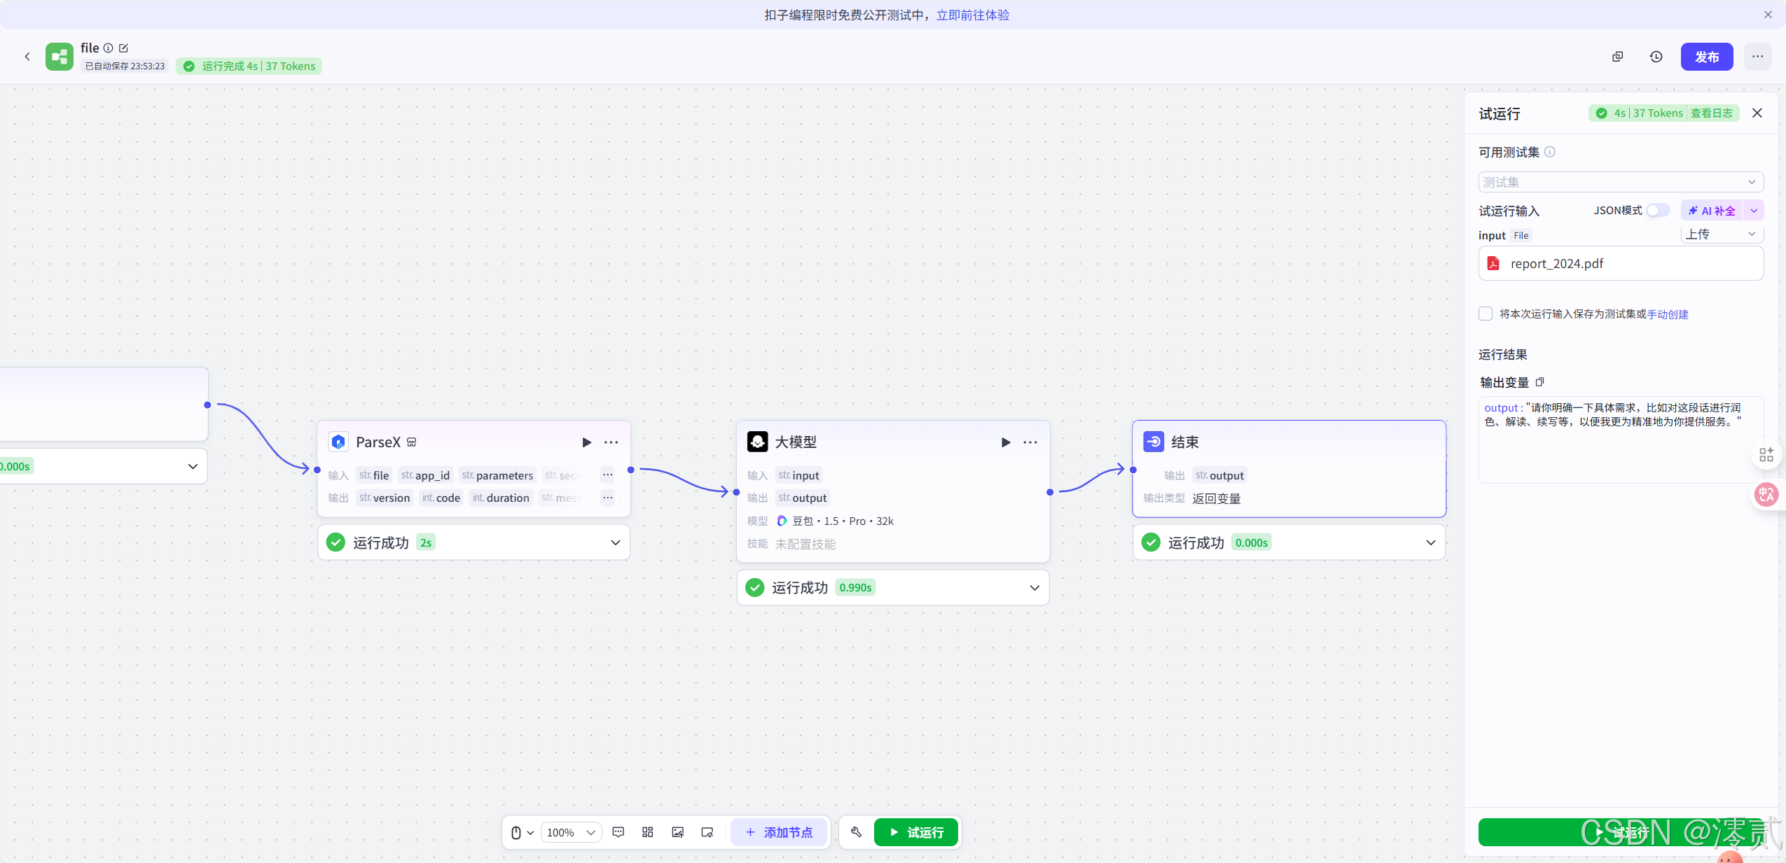Click the debug wrench icon near 试运行
The height and width of the screenshot is (863, 1786).
tap(856, 832)
